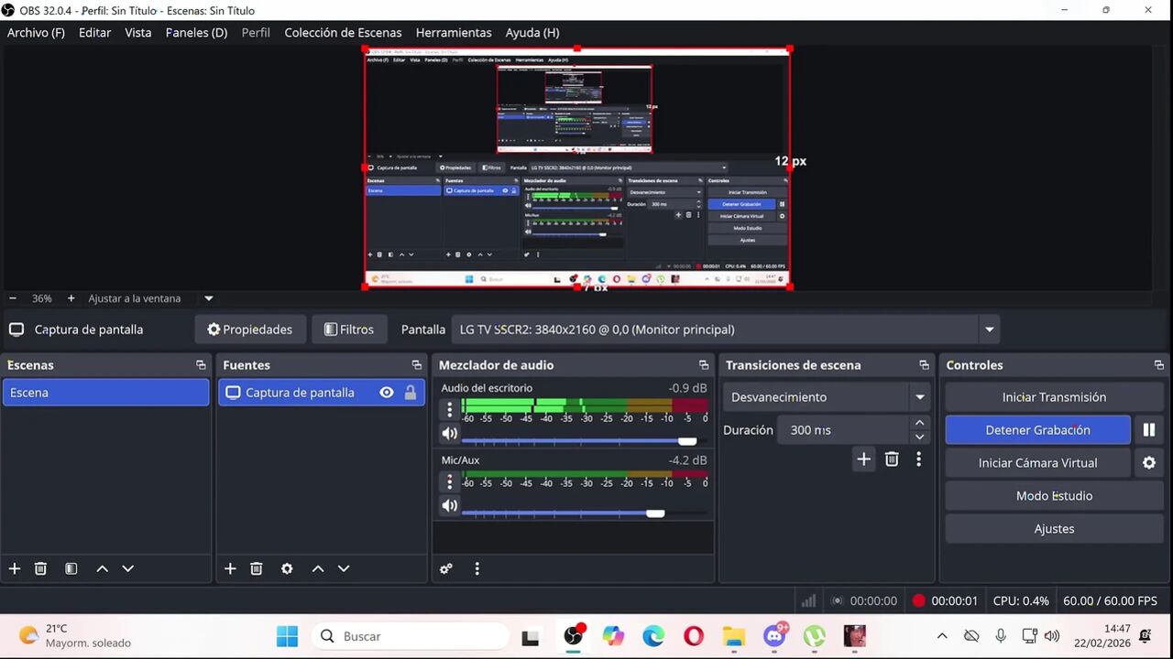
Task: Open source Filtros button
Action: coord(348,329)
